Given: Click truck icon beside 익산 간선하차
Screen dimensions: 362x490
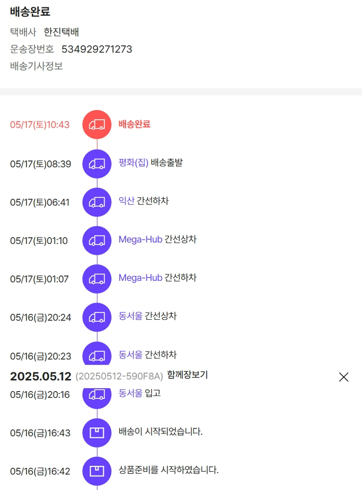Looking at the screenshot, I should tap(97, 202).
